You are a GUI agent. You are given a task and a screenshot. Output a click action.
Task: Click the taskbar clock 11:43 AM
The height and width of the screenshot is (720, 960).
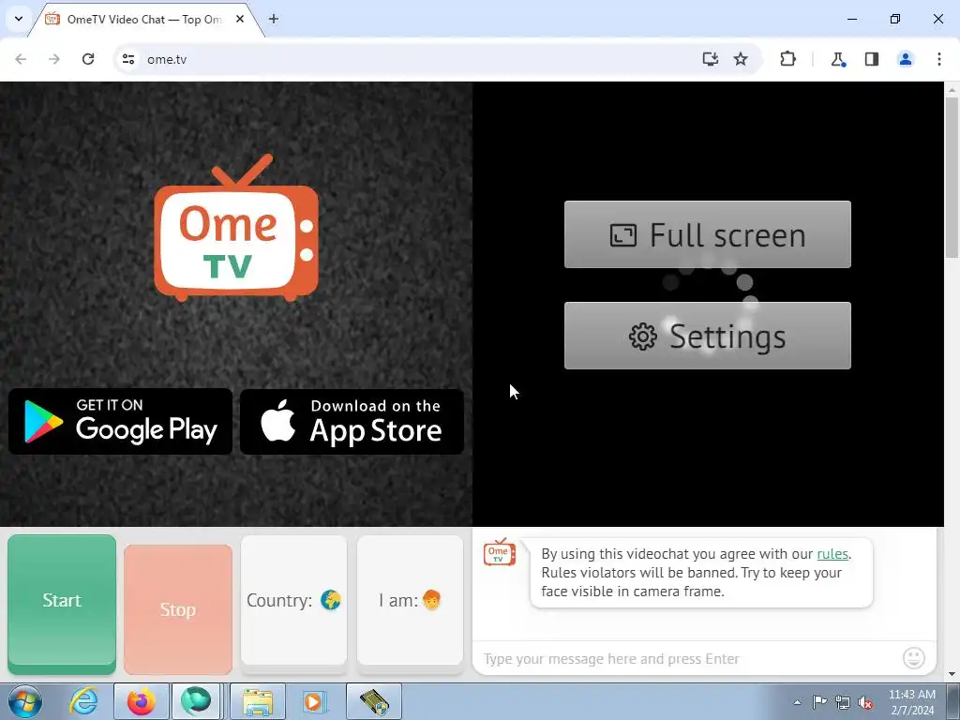911,702
